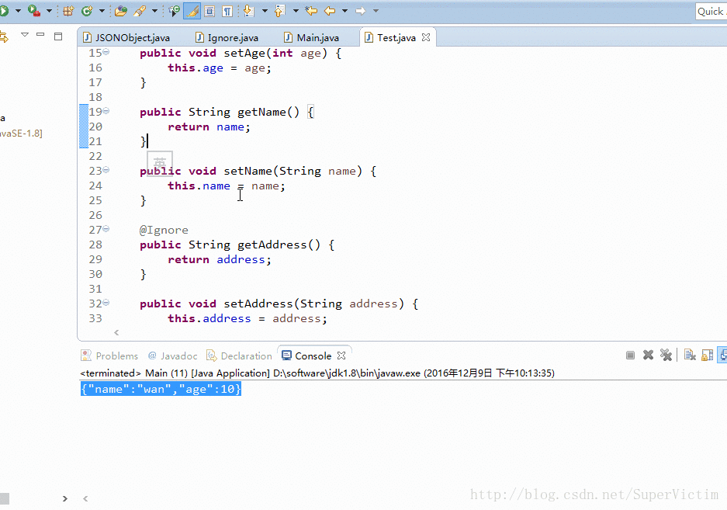The height and width of the screenshot is (510, 727).
Task: Create a new Java package
Action: tap(68, 11)
